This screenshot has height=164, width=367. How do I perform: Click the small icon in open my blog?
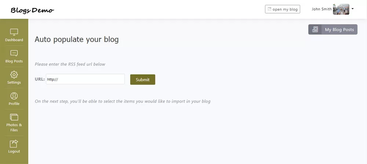tap(269, 9)
